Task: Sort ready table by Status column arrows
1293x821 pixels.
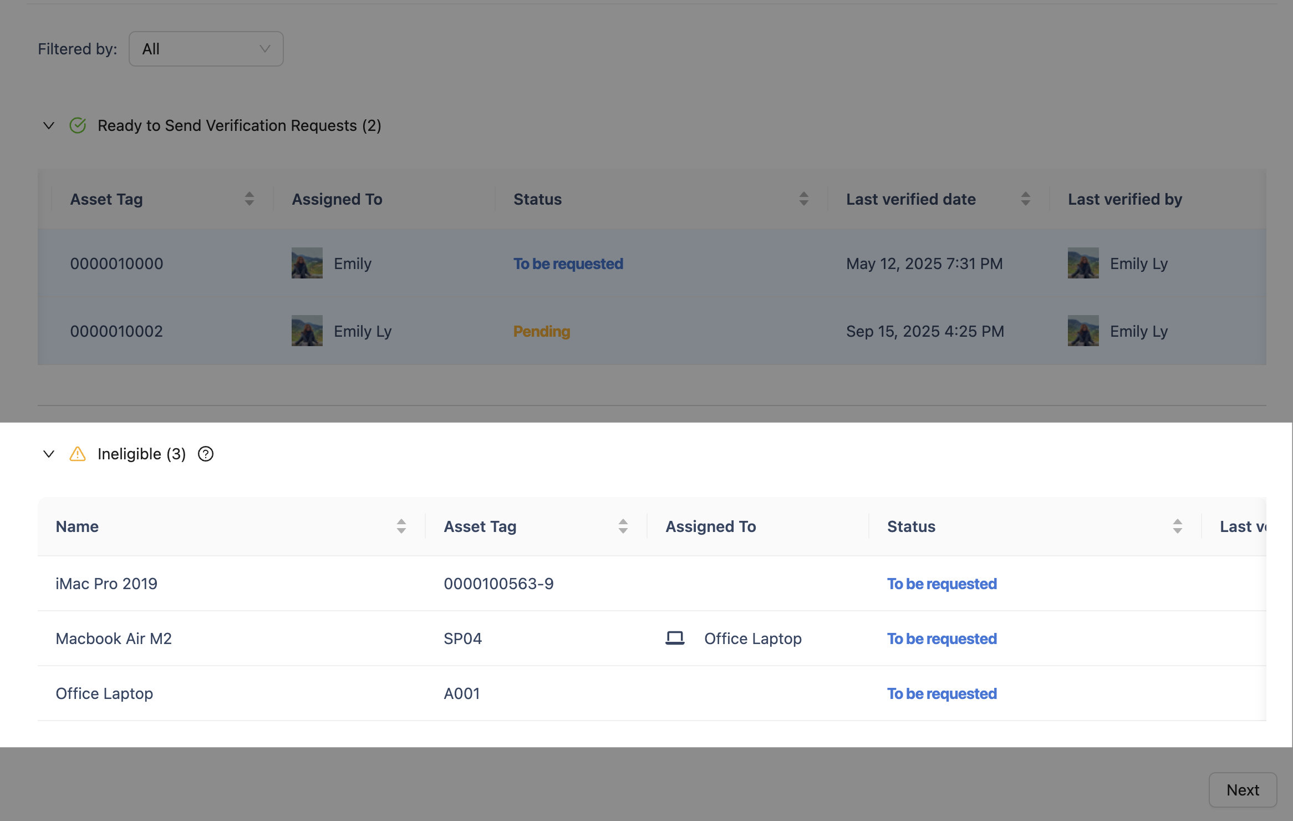Action: click(804, 199)
